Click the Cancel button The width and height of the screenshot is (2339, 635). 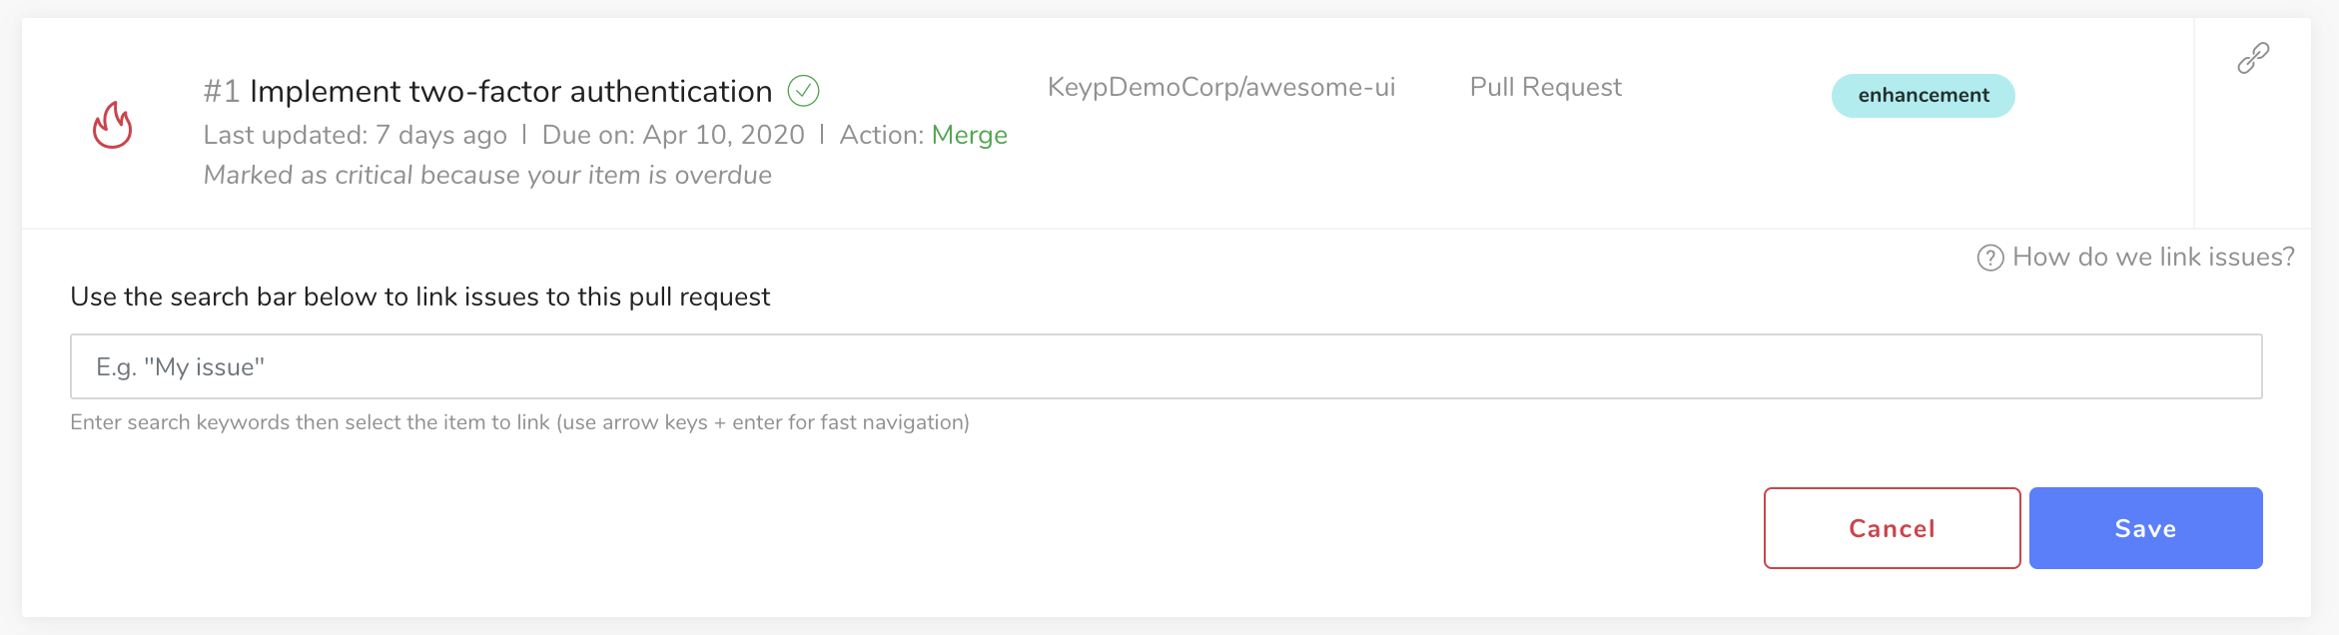click(1892, 528)
